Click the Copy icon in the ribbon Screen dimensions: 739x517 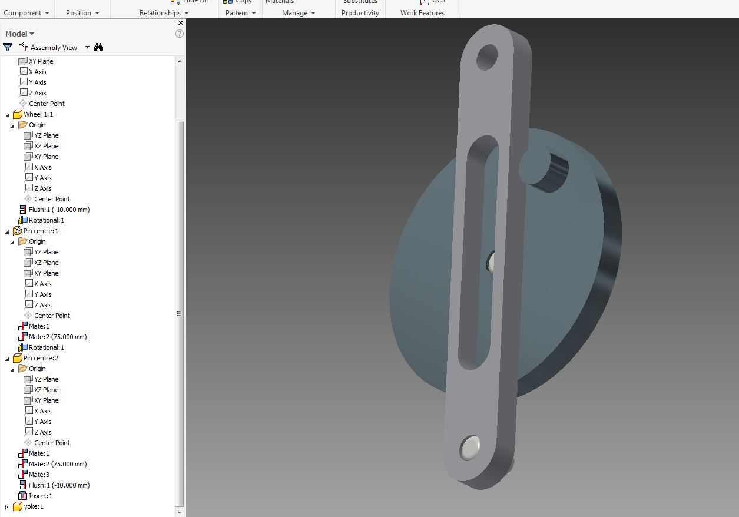point(228,2)
